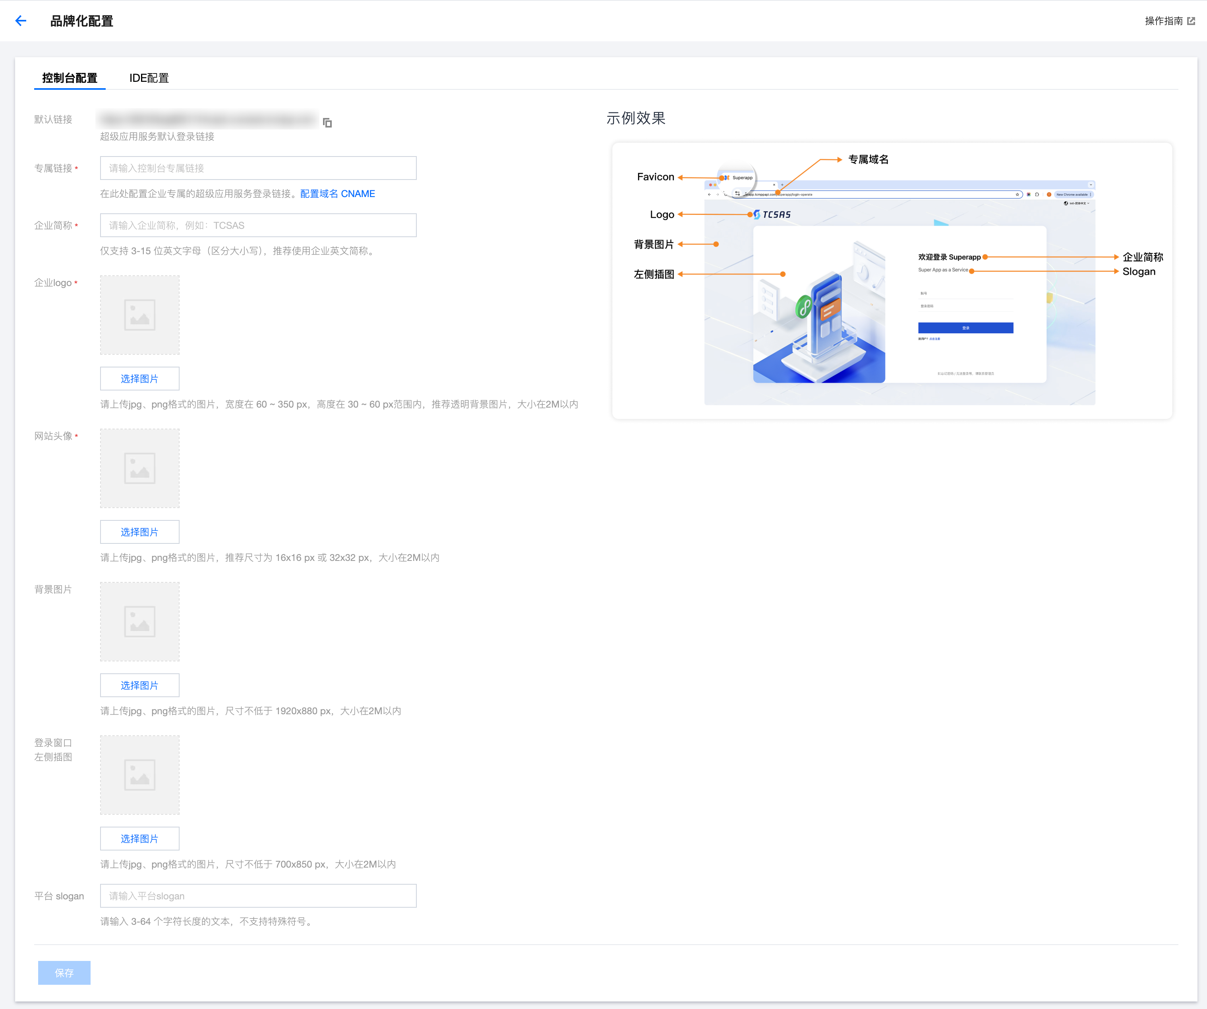Click the 背景图片 image placeholder
Image resolution: width=1207 pixels, height=1009 pixels.
pyautogui.click(x=140, y=621)
